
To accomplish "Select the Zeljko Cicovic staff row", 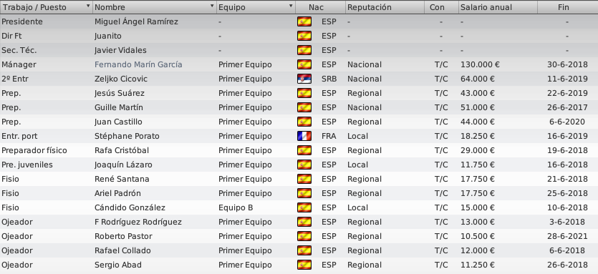I will coord(299,79).
